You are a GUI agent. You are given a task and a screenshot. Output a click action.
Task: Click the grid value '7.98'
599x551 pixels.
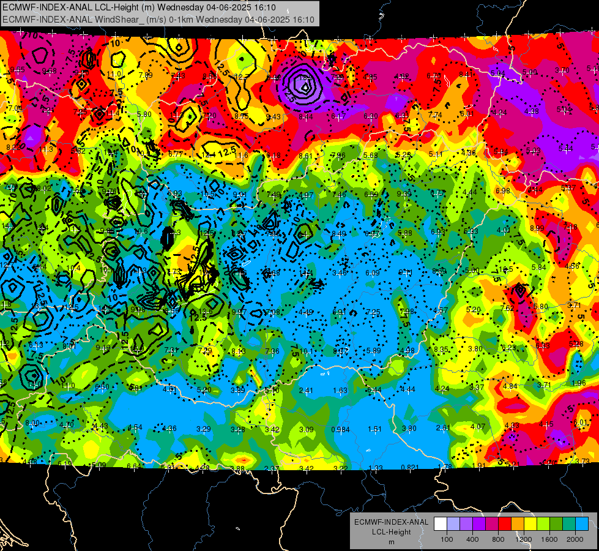click(406, 311)
